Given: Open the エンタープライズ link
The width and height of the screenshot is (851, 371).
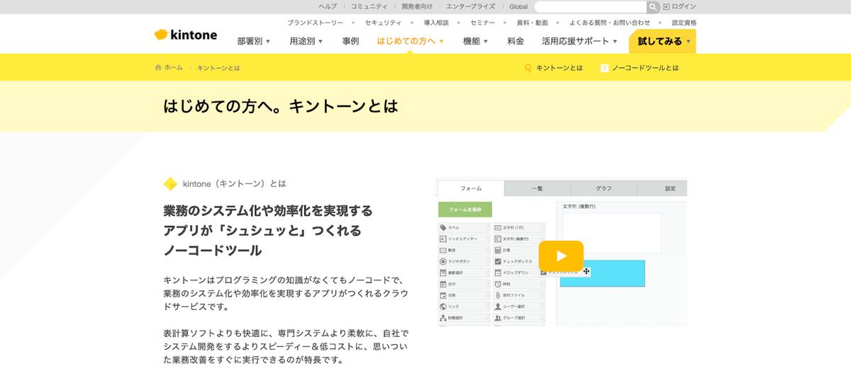Looking at the screenshot, I should point(471,6).
